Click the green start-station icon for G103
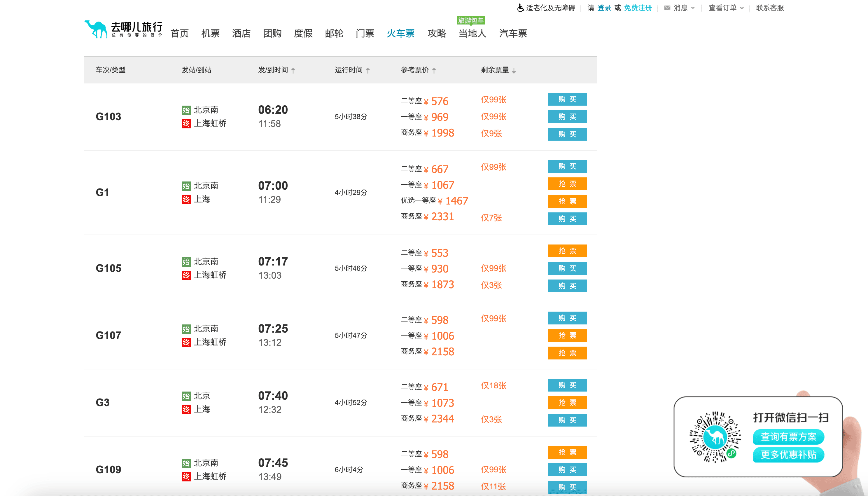868x496 pixels. coord(186,110)
